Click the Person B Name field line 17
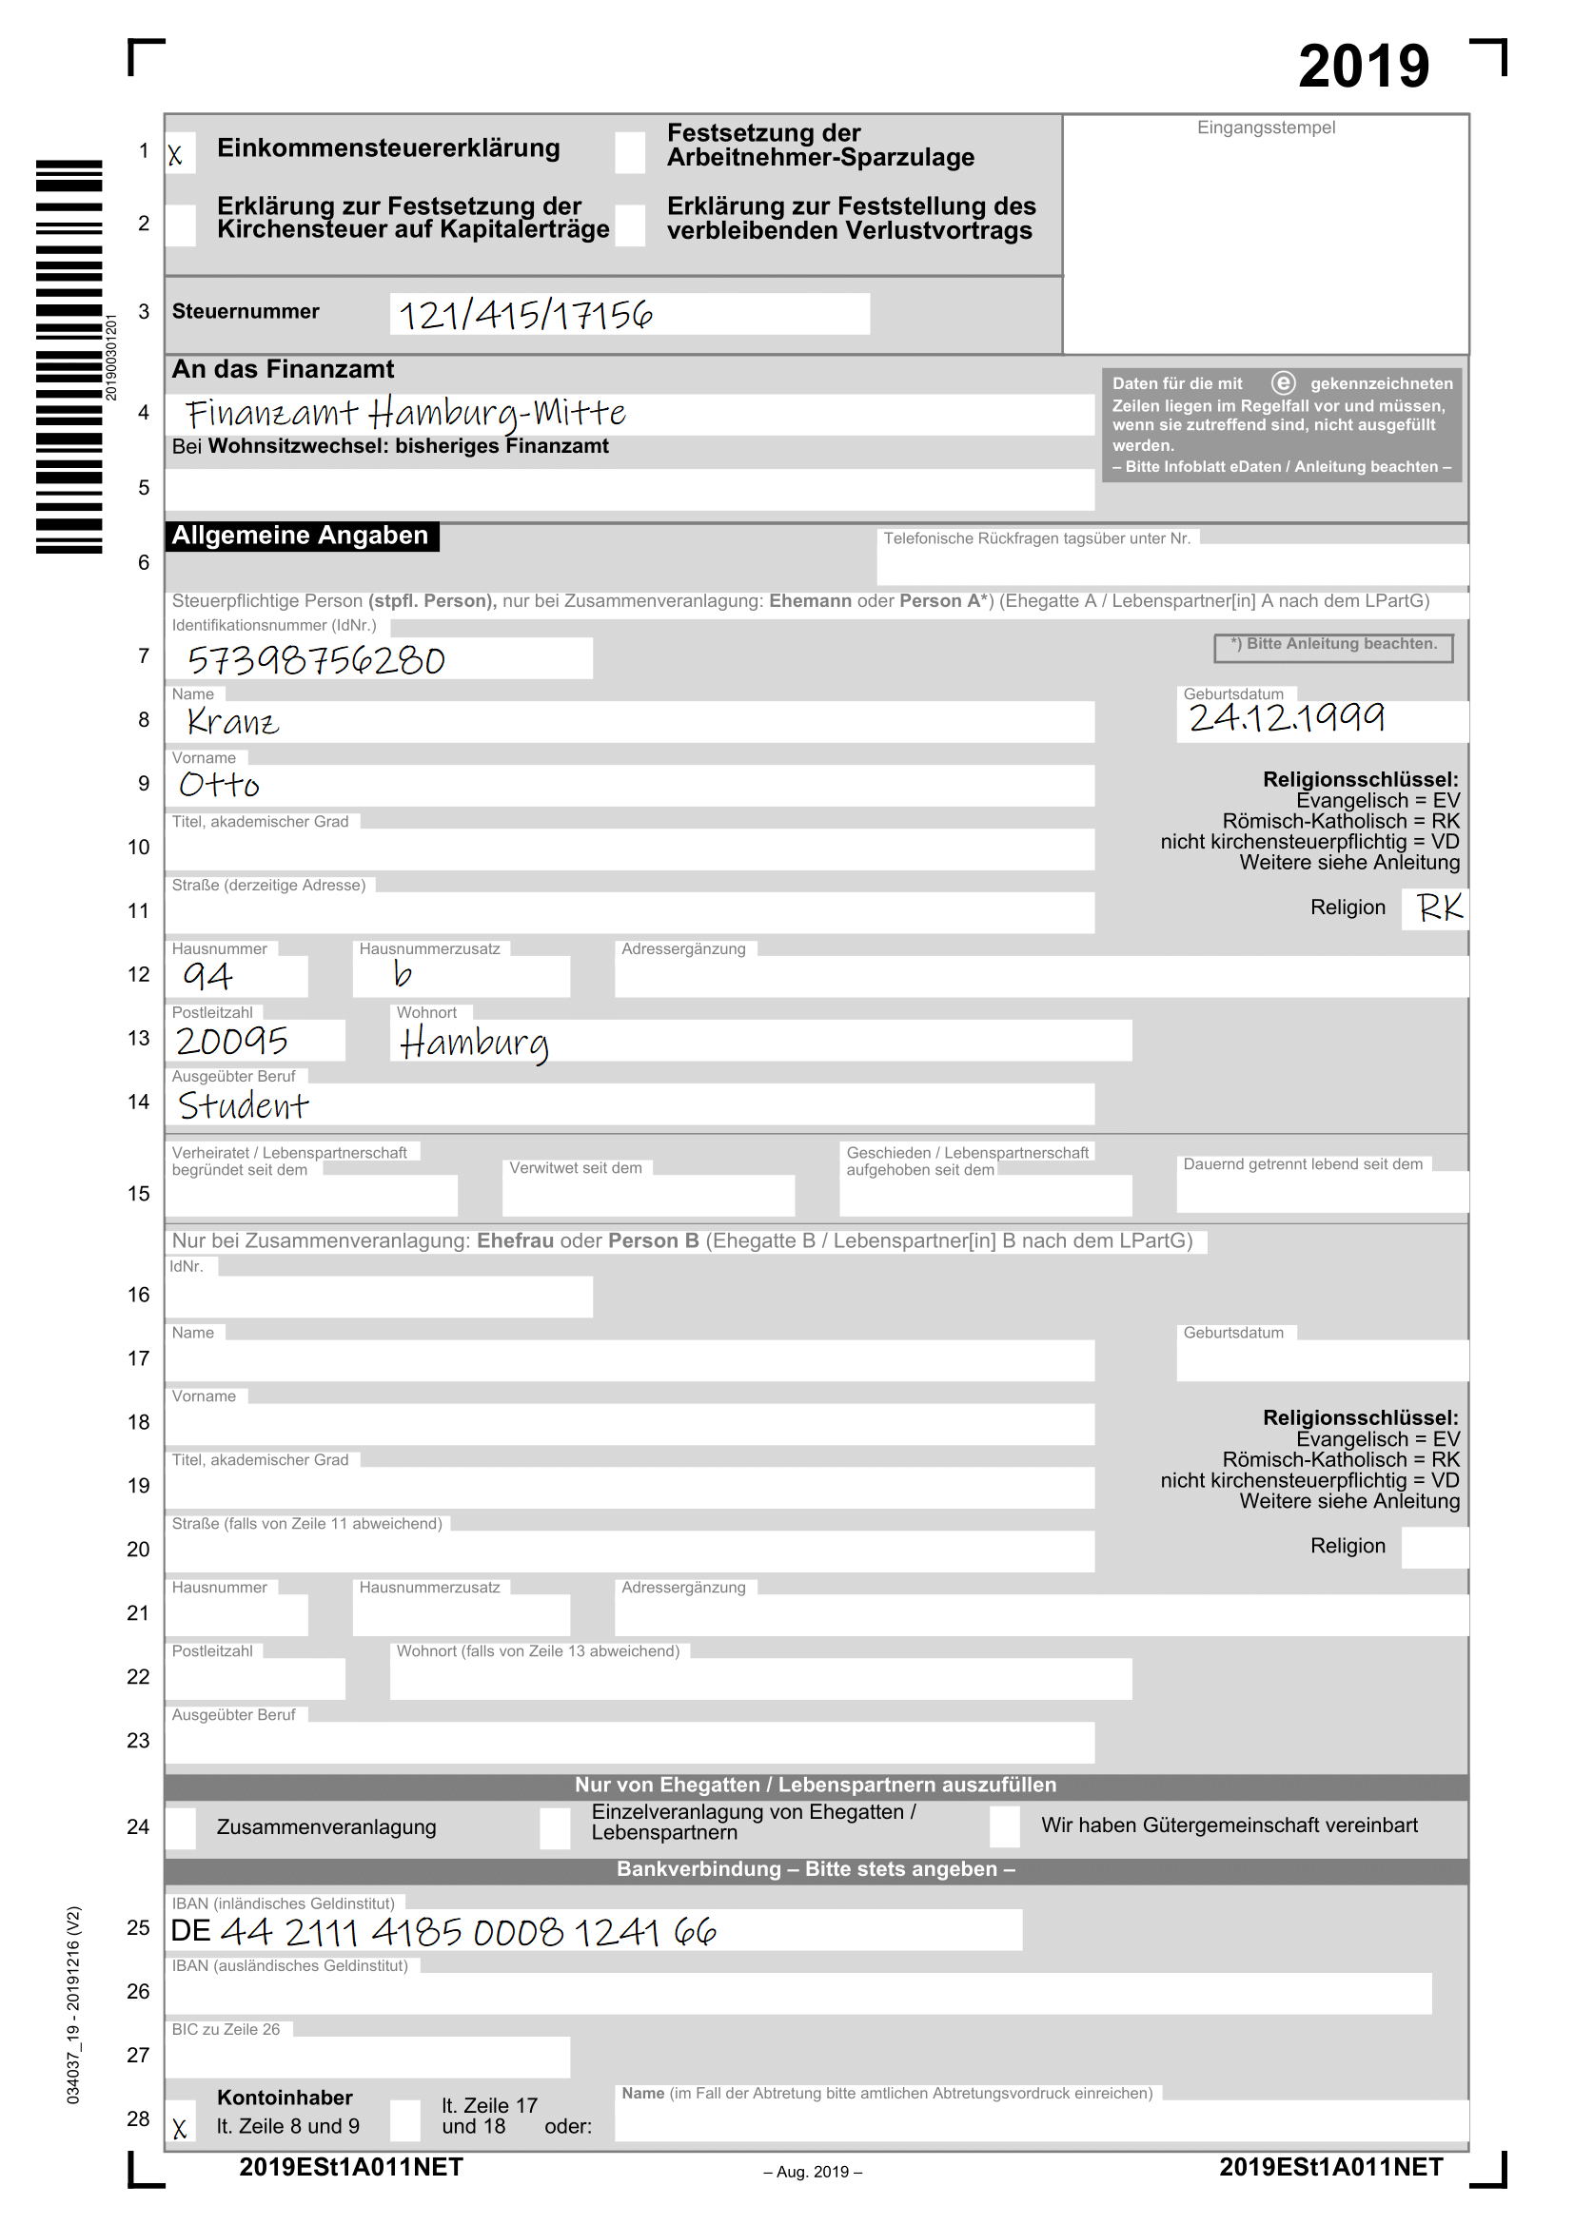The width and height of the screenshot is (1574, 2225). [x=630, y=1361]
